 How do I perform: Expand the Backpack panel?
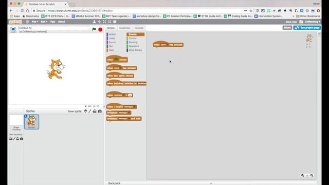211,183
